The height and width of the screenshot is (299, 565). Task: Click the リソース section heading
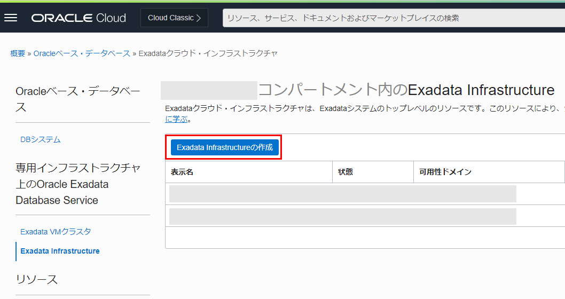tap(37, 279)
